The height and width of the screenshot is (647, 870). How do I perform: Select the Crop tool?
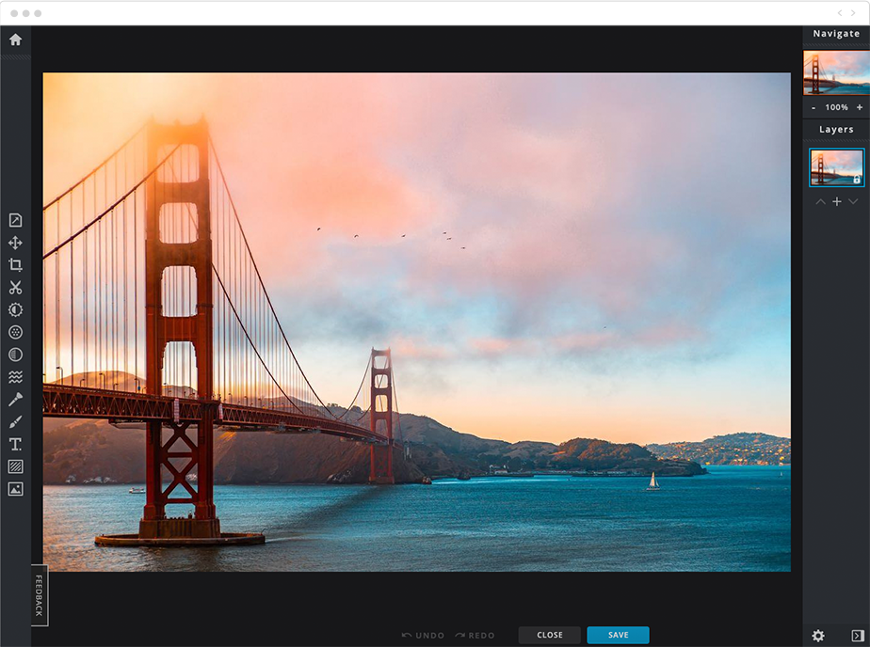15,265
